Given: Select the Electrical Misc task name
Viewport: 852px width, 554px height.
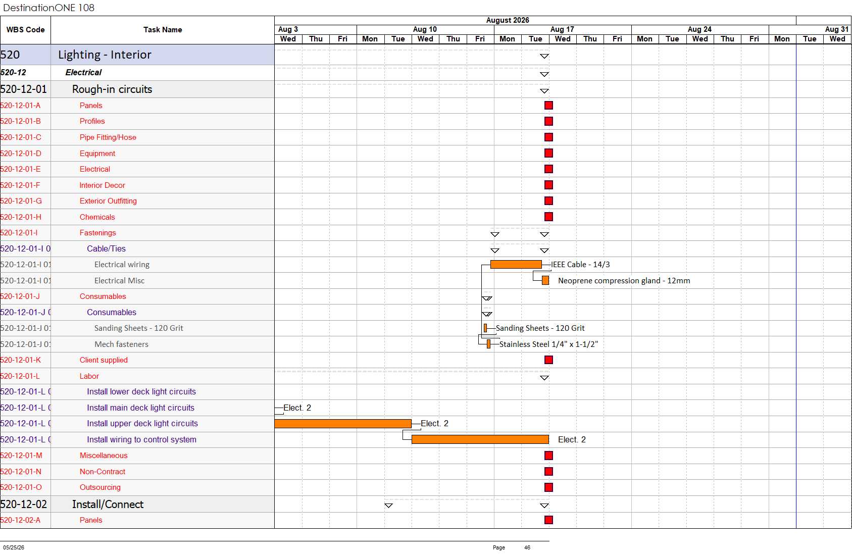Looking at the screenshot, I should 119,281.
